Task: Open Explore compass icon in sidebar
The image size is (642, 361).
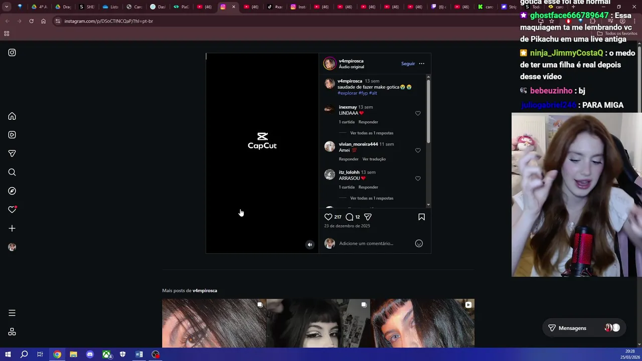Action: point(12,191)
